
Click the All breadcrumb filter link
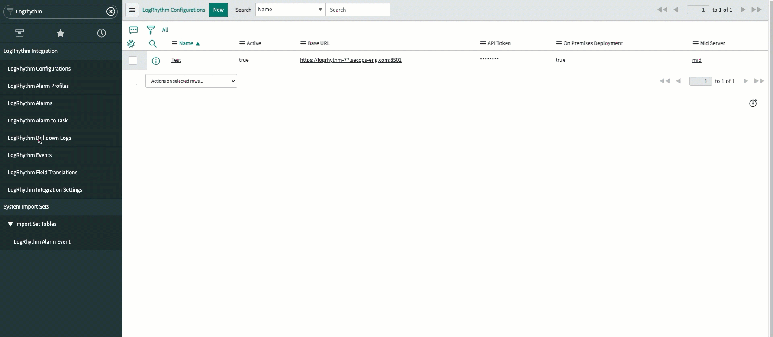pos(165,30)
